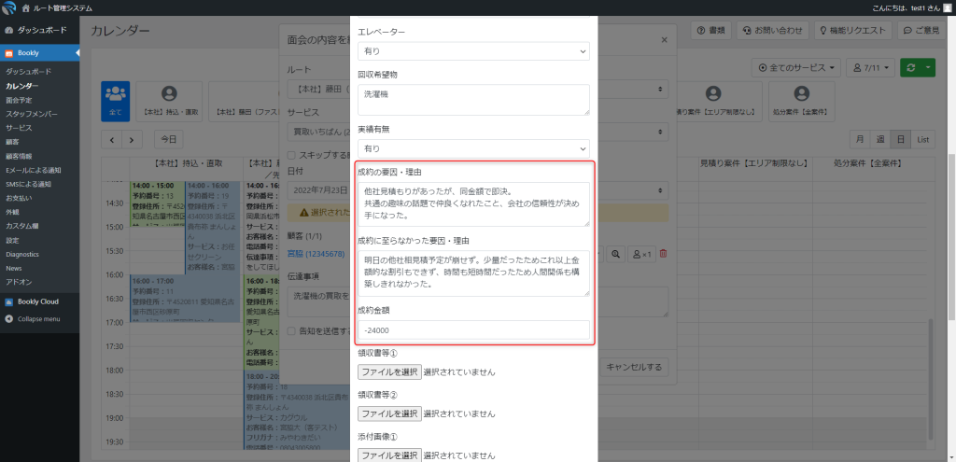
Task: Click the green refresh icon button
Action: click(x=911, y=67)
